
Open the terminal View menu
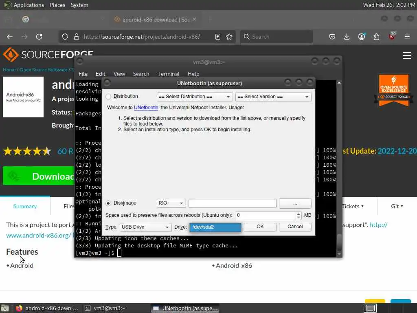pyautogui.click(x=119, y=74)
